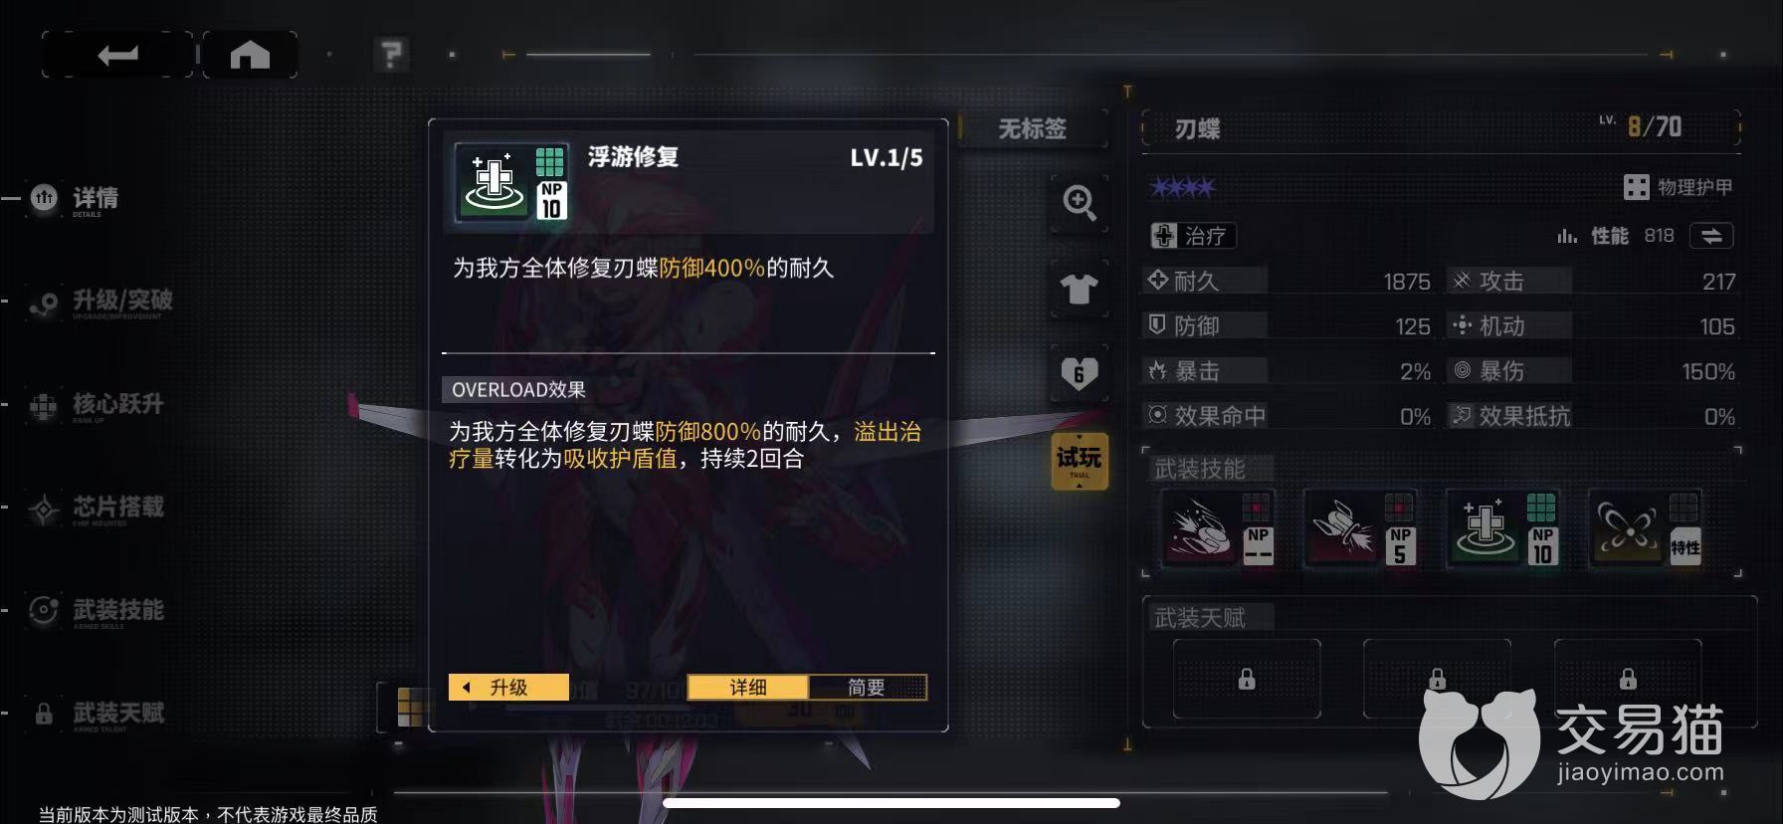1783x824 pixels.
Task: Go to home screen icon
Action: click(x=250, y=55)
